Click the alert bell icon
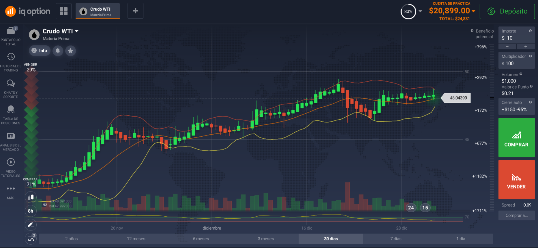The width and height of the screenshot is (538, 248). pyautogui.click(x=58, y=51)
